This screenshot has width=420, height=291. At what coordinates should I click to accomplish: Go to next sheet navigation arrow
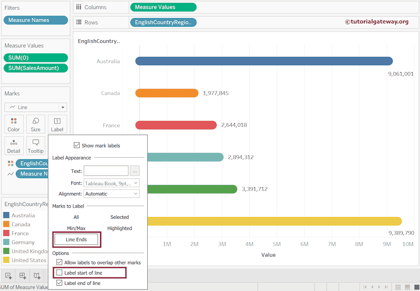click(379, 287)
